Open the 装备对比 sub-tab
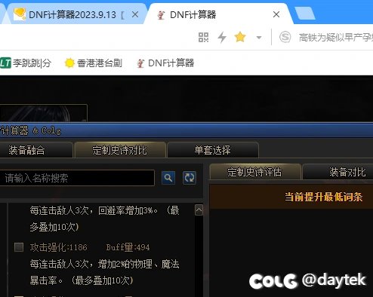The image size is (373, 297). pos(338,172)
